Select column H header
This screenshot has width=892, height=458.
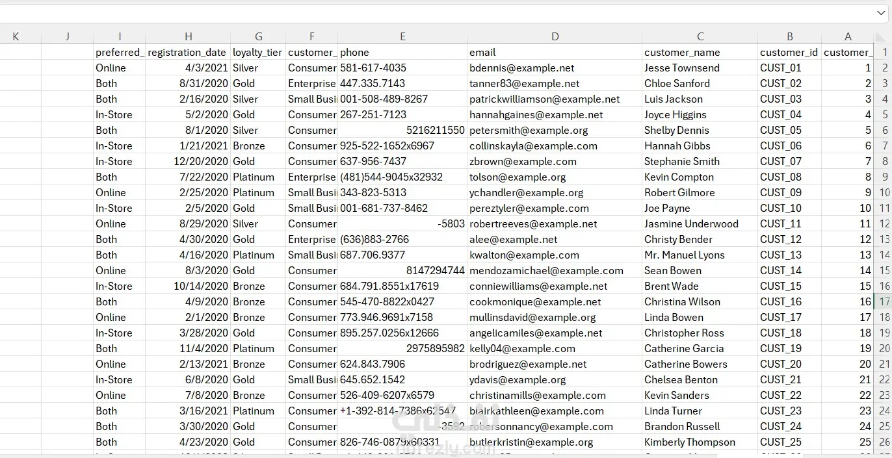[x=189, y=36]
